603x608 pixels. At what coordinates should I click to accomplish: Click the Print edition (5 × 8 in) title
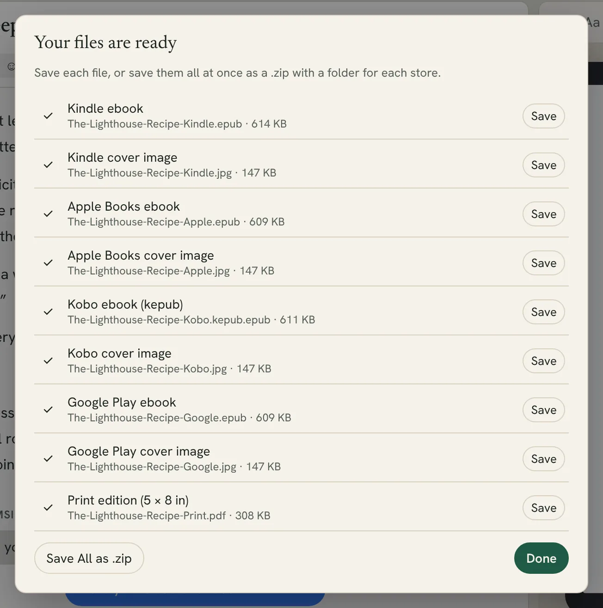pyautogui.click(x=128, y=500)
